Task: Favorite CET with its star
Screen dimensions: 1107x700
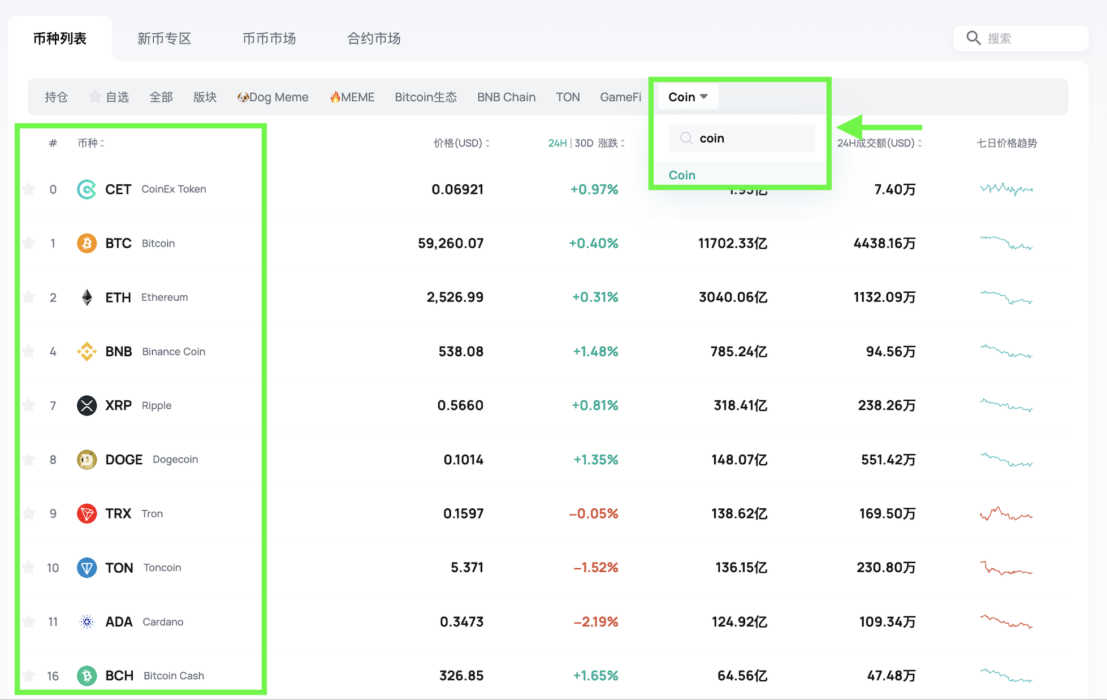Action: (x=29, y=189)
